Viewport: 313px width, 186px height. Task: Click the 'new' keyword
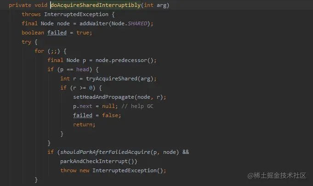(84, 170)
